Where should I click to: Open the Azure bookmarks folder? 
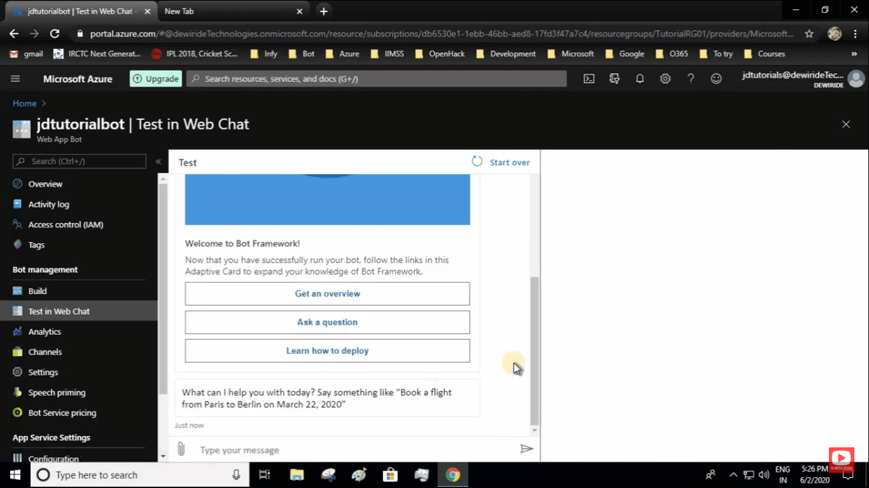pos(342,54)
